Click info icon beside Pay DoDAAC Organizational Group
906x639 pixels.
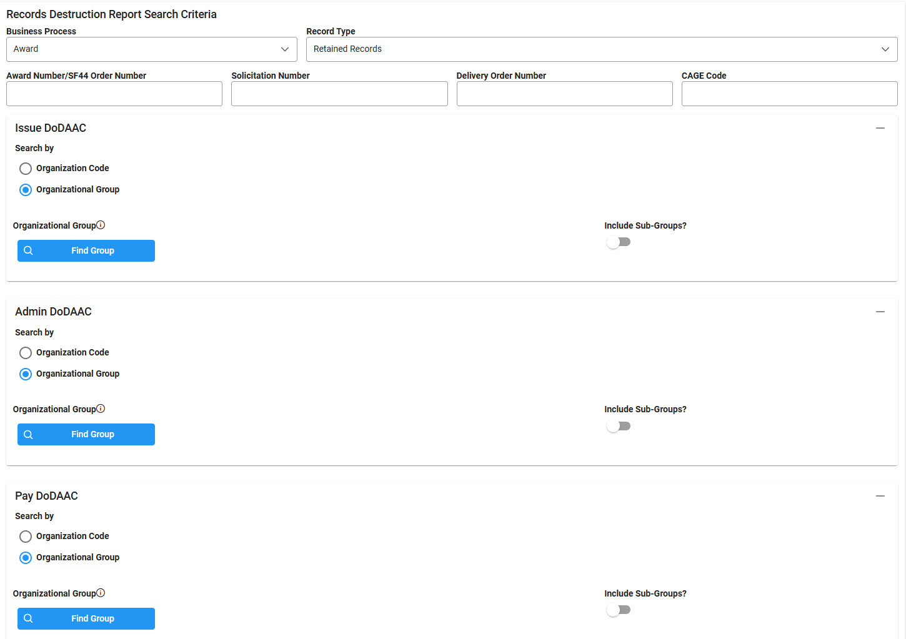point(101,593)
